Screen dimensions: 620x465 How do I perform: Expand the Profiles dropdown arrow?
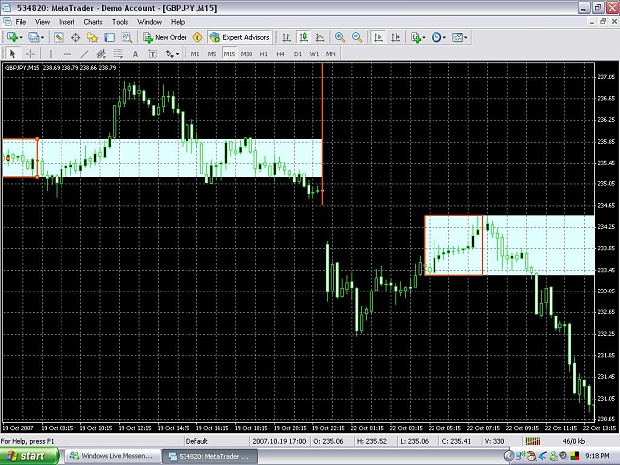(x=42, y=37)
